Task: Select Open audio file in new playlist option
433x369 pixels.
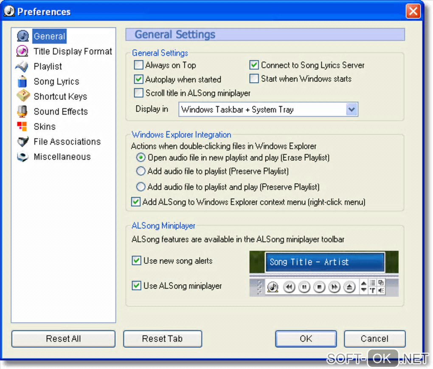Action: pyautogui.click(x=141, y=158)
